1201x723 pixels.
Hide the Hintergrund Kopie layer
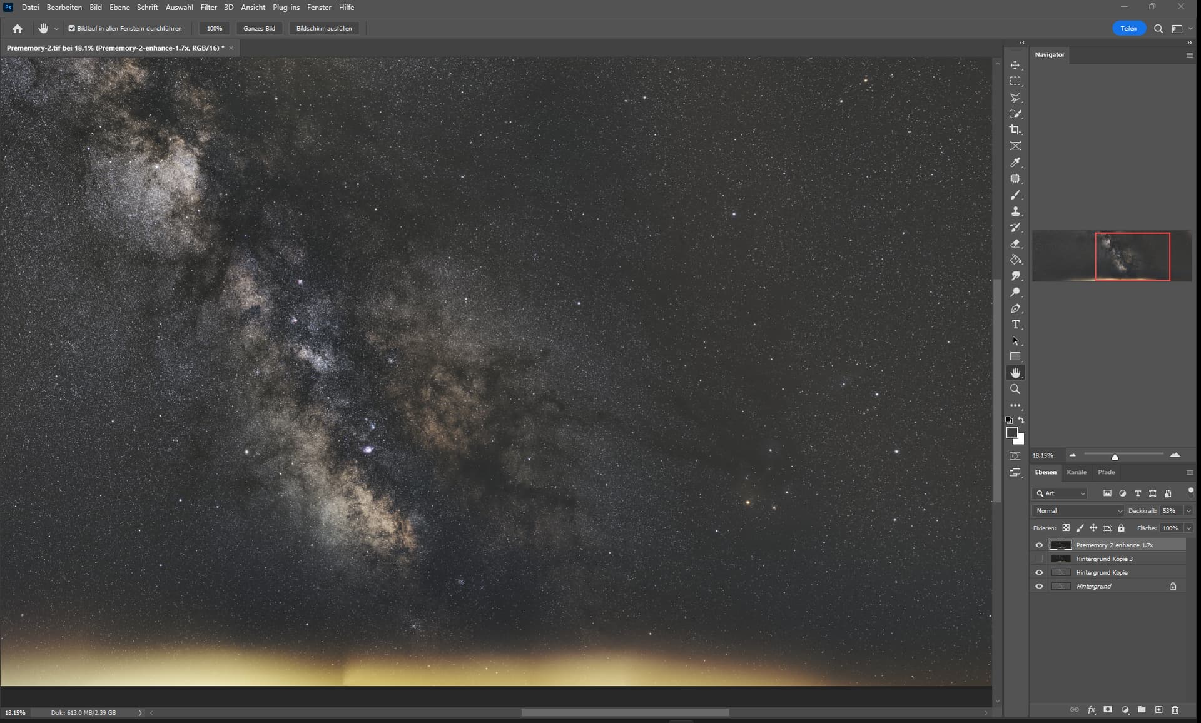(1039, 572)
